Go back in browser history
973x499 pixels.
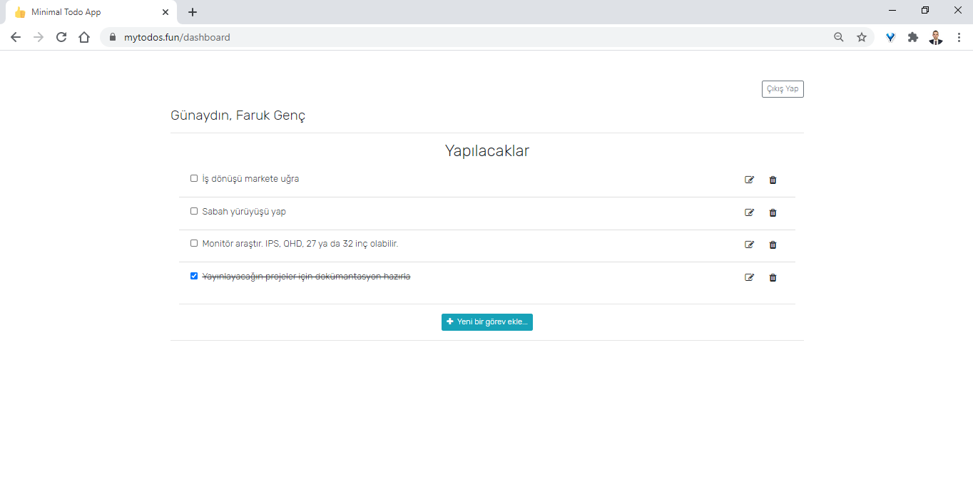tap(16, 37)
